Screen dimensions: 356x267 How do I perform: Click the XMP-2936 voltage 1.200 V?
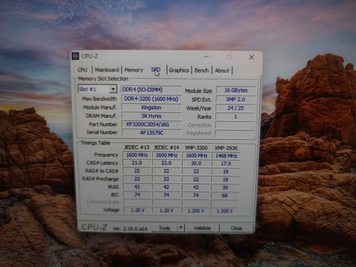click(x=224, y=211)
